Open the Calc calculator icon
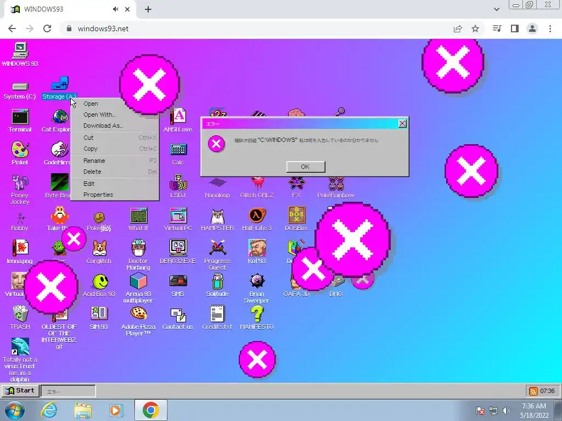 178,150
